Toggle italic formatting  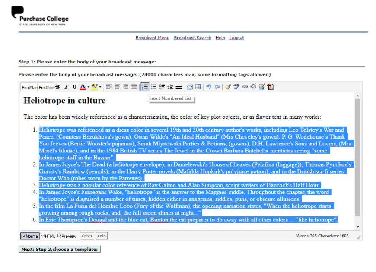coord(67,87)
